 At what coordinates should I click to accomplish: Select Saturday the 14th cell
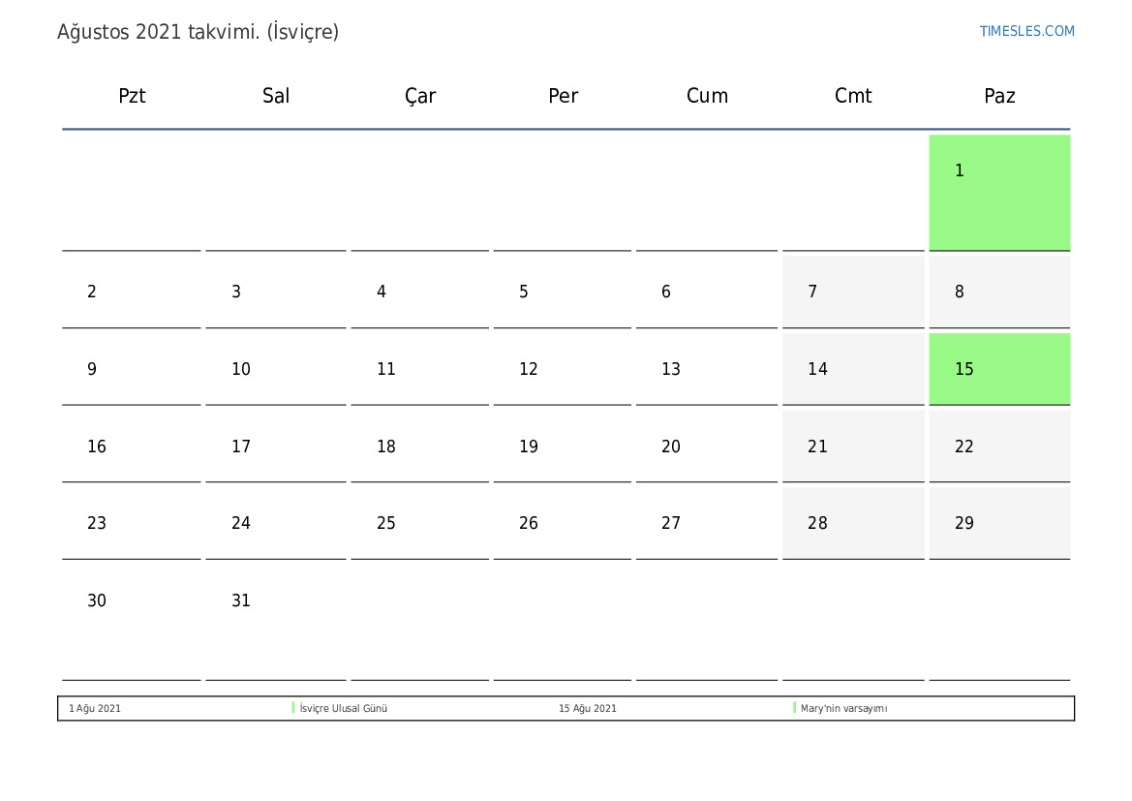pyautogui.click(x=853, y=369)
